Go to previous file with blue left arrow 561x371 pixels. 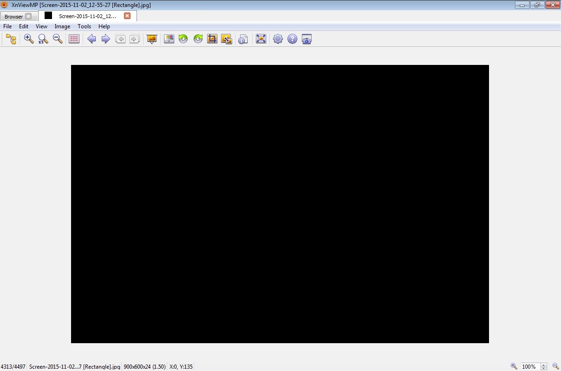pos(91,39)
